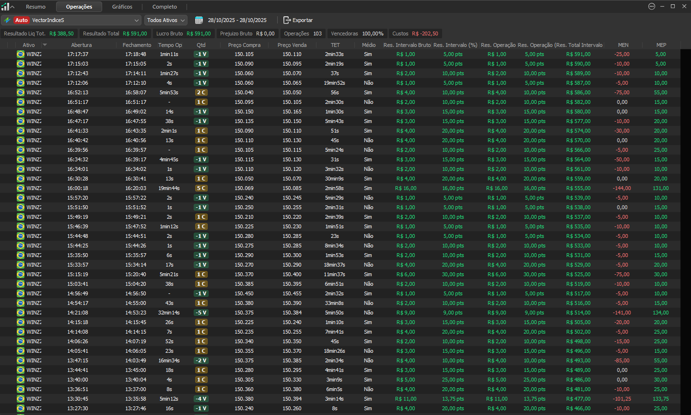The image size is (691, 415).
Task: Click the 28/10/2025 date range text
Action: [x=237, y=20]
